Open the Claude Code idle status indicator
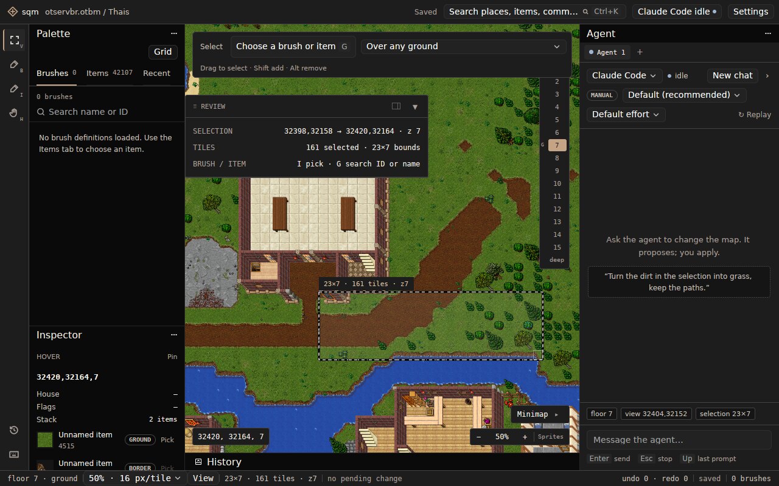779x486 pixels. point(676,12)
